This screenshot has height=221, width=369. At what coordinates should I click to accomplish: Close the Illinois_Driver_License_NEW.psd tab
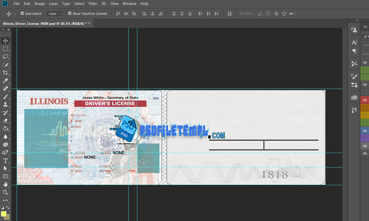tap(89, 23)
